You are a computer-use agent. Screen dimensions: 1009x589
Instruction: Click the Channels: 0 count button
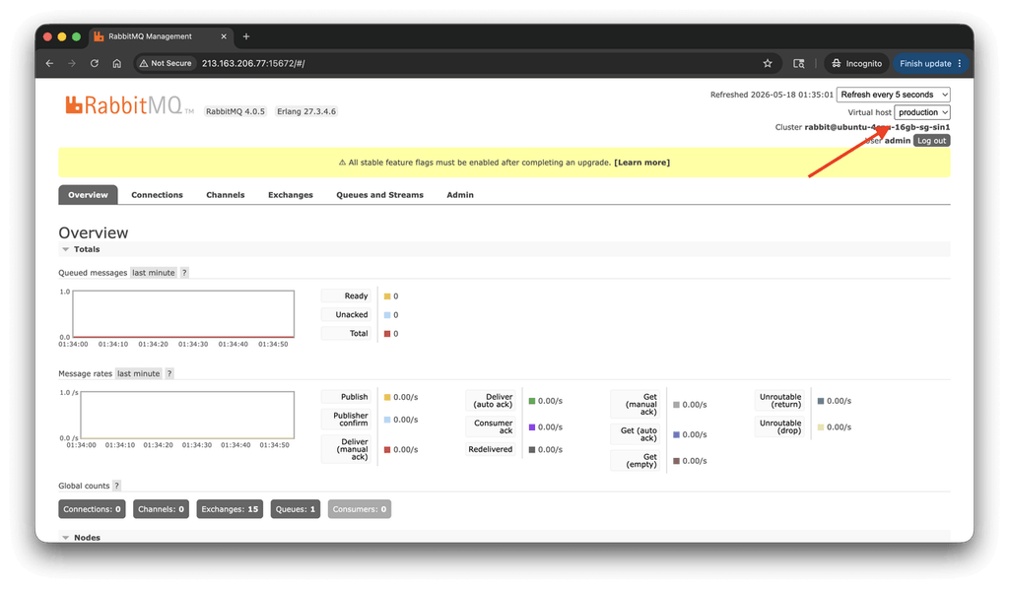tap(161, 509)
